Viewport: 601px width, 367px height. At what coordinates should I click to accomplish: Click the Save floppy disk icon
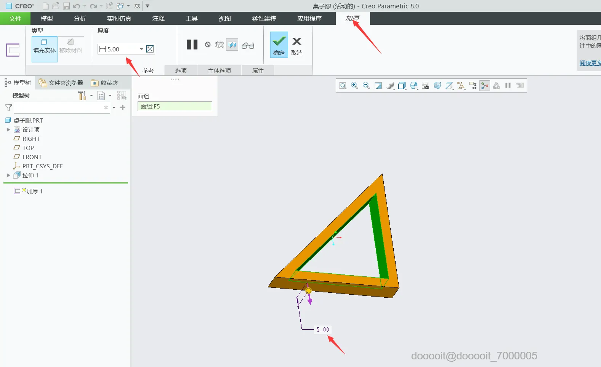pos(66,6)
